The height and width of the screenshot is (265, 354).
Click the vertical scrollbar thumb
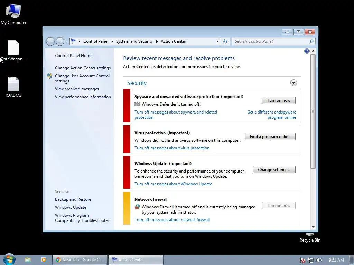coord(313,111)
